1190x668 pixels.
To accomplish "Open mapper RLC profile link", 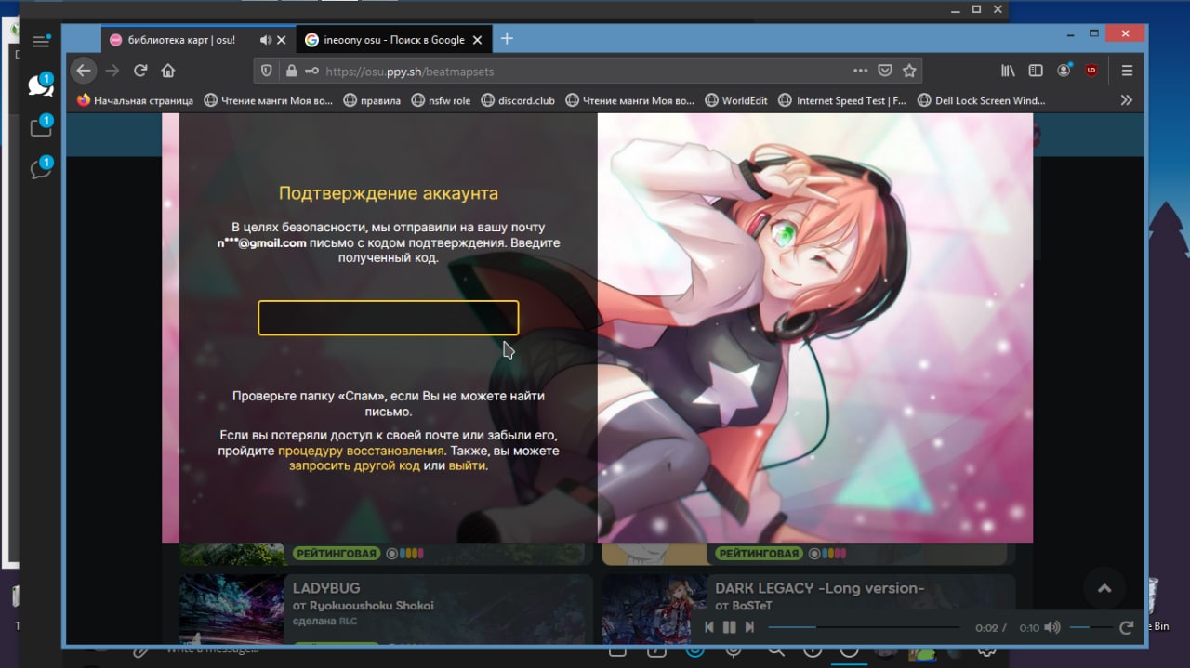I will (x=348, y=621).
